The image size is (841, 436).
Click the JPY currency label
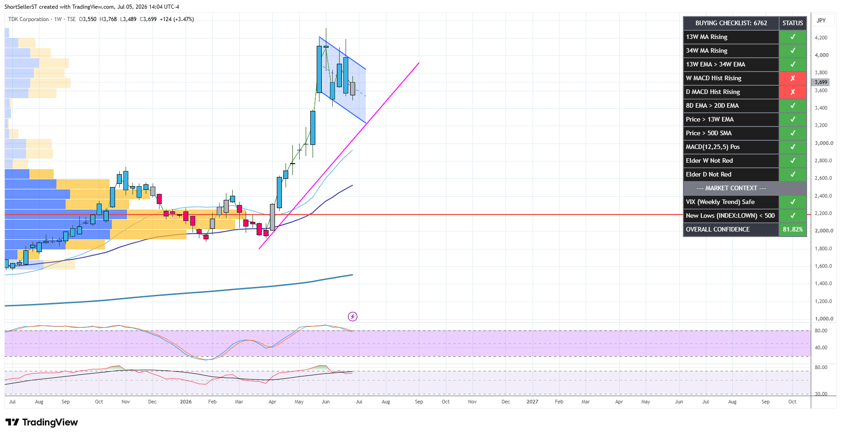click(x=821, y=20)
